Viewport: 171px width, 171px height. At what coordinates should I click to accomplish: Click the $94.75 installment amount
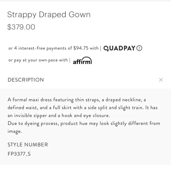click(81, 48)
